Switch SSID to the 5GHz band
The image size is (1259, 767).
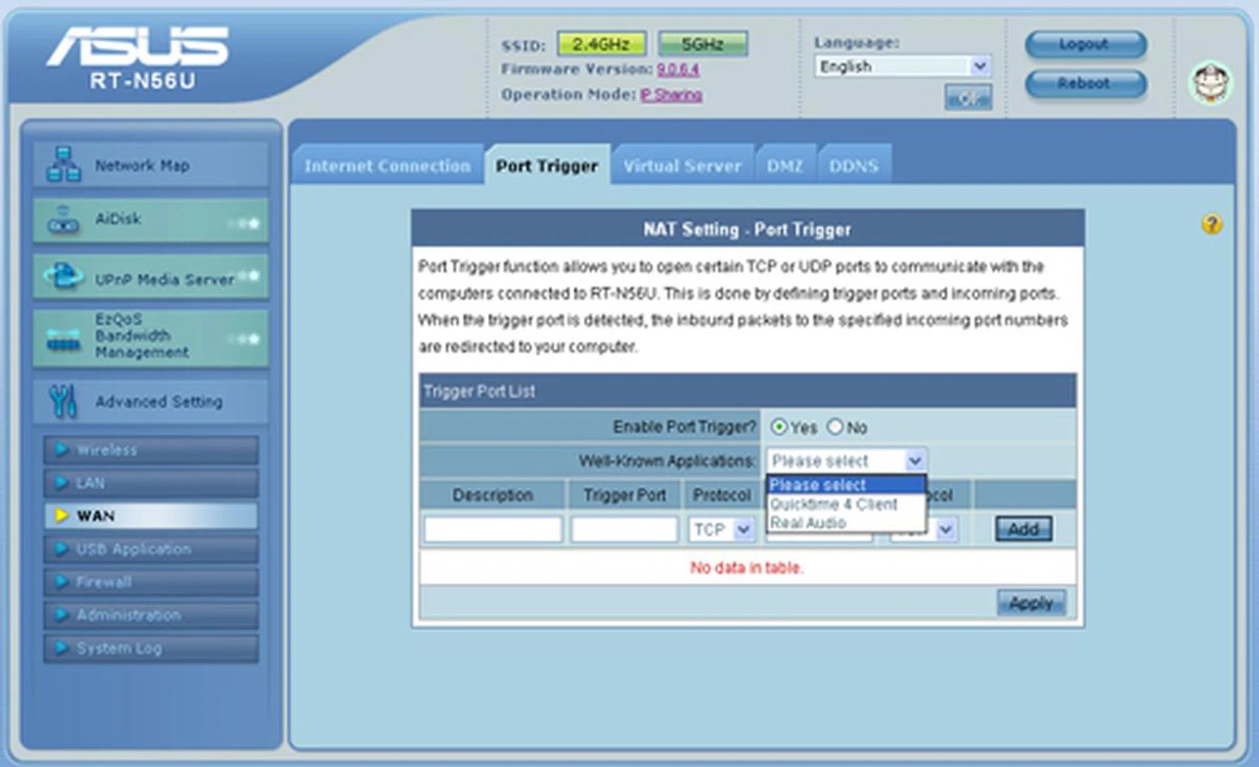(x=702, y=44)
